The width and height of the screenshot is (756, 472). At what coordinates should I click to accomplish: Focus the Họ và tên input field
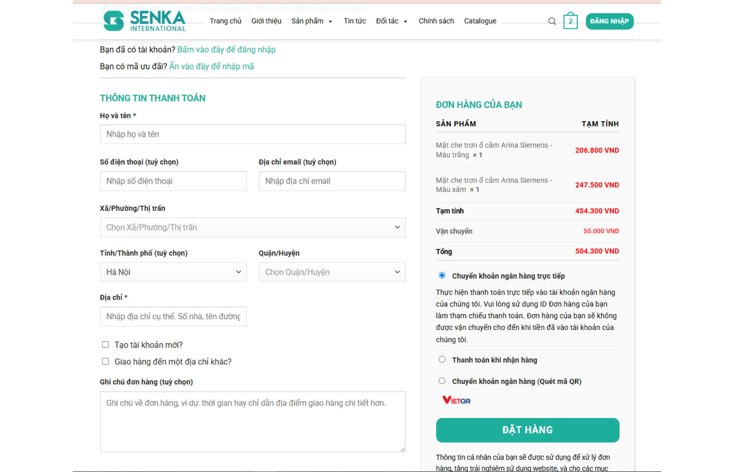click(252, 134)
